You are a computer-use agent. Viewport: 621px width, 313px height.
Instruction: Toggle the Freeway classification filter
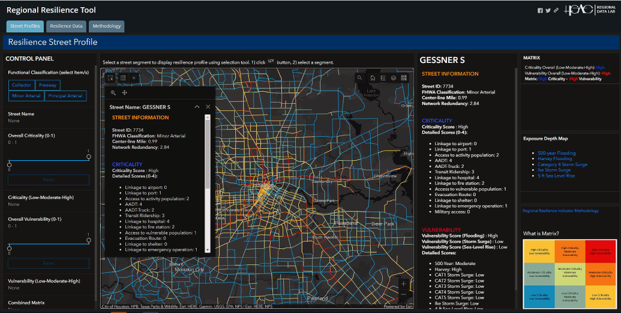coord(48,85)
